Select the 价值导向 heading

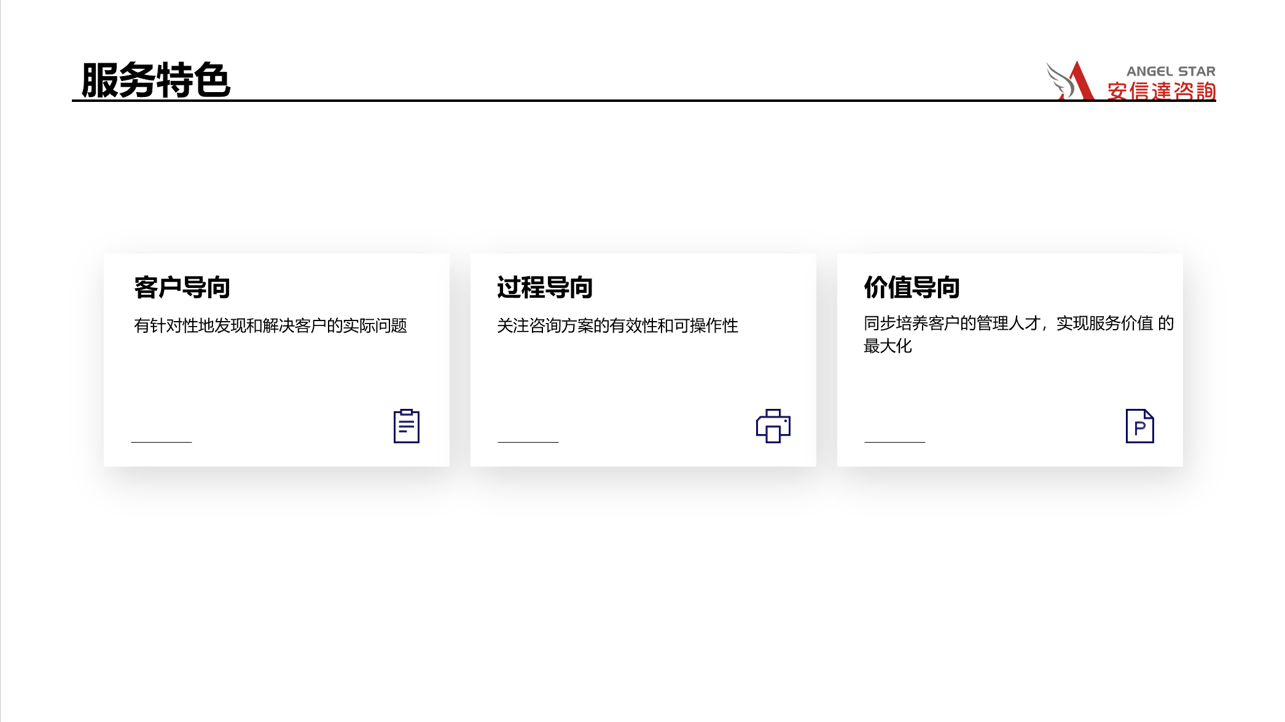click(x=912, y=287)
